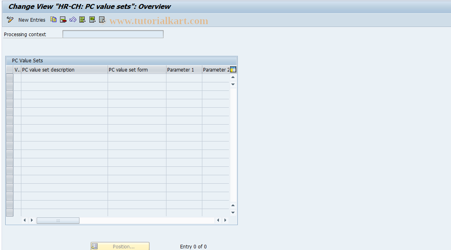451x250 pixels.
Task: Click the Delete entry icon
Action: click(63, 20)
